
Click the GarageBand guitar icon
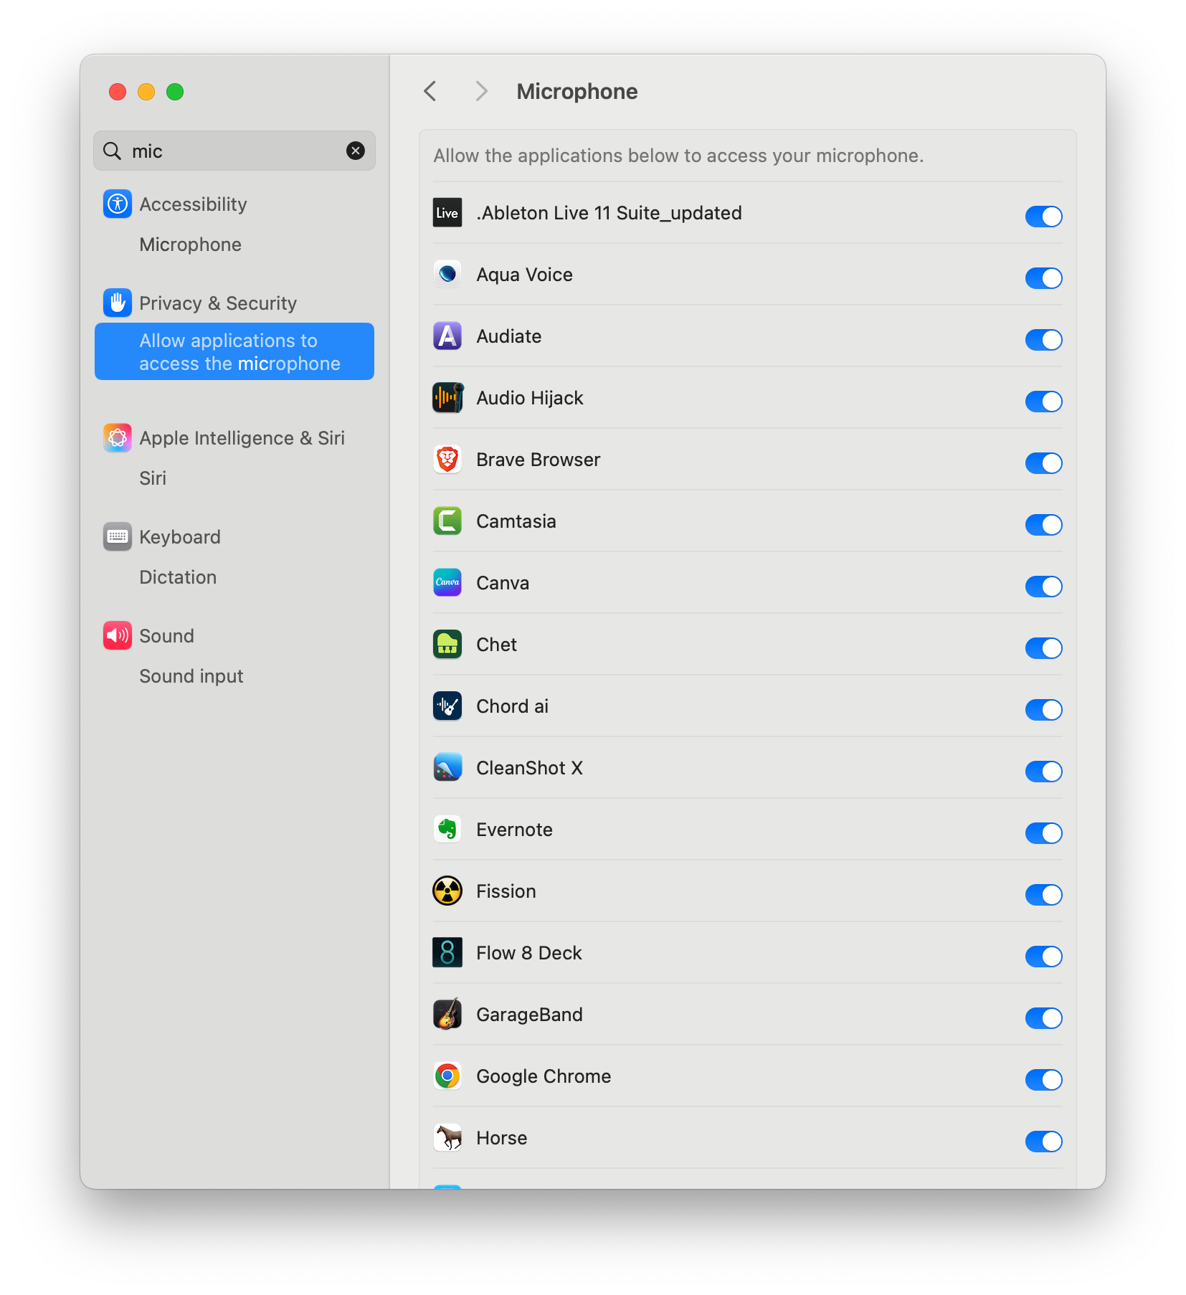[x=447, y=1015]
